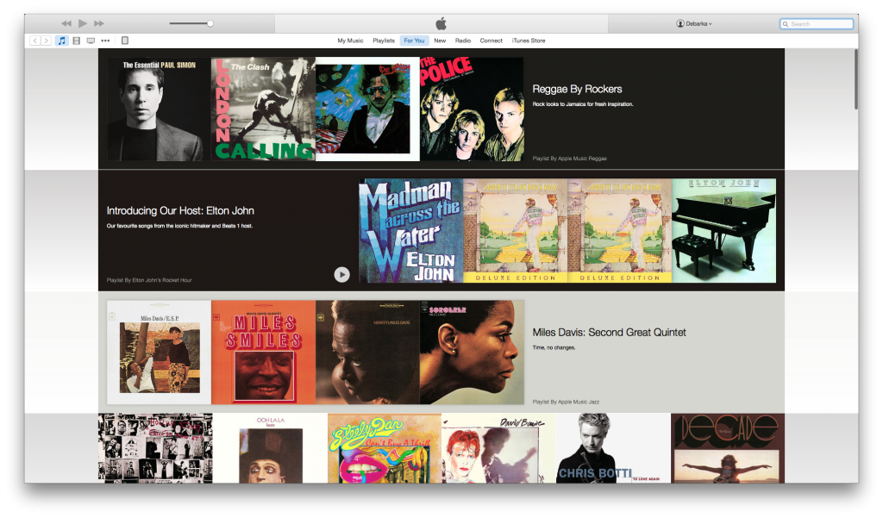The image size is (883, 518).
Task: Open the Sorcerer album cover
Action: point(472,353)
